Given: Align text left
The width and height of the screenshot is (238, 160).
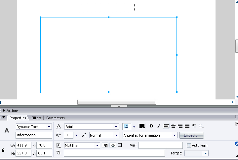Looking at the screenshot, I should [x=167, y=126].
